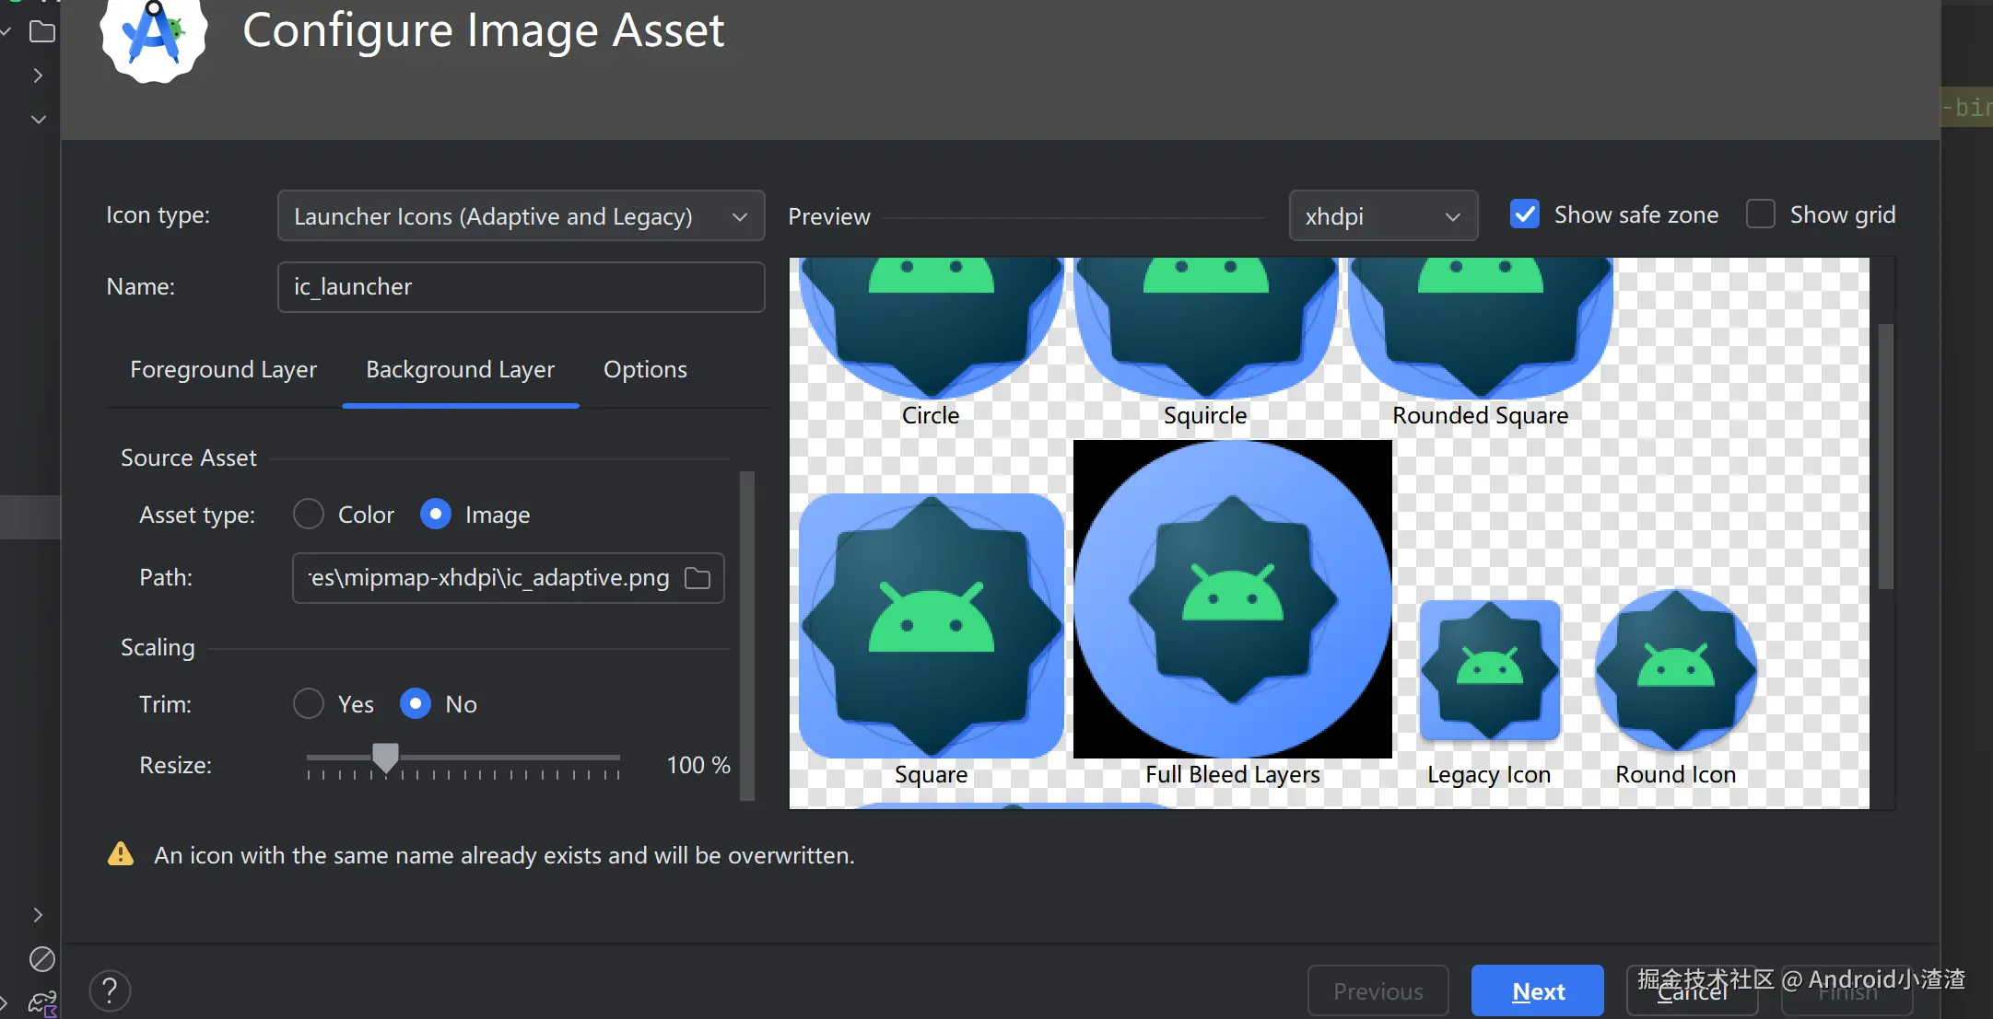Image resolution: width=1993 pixels, height=1019 pixels.
Task: Click the Android Studio logo icon
Action: (x=154, y=37)
